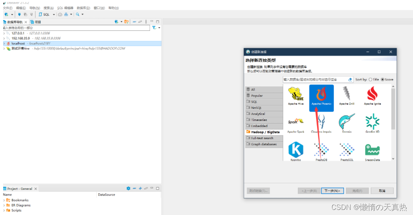Select the Embedded category
The image size is (413, 215).
[x=264, y=126]
